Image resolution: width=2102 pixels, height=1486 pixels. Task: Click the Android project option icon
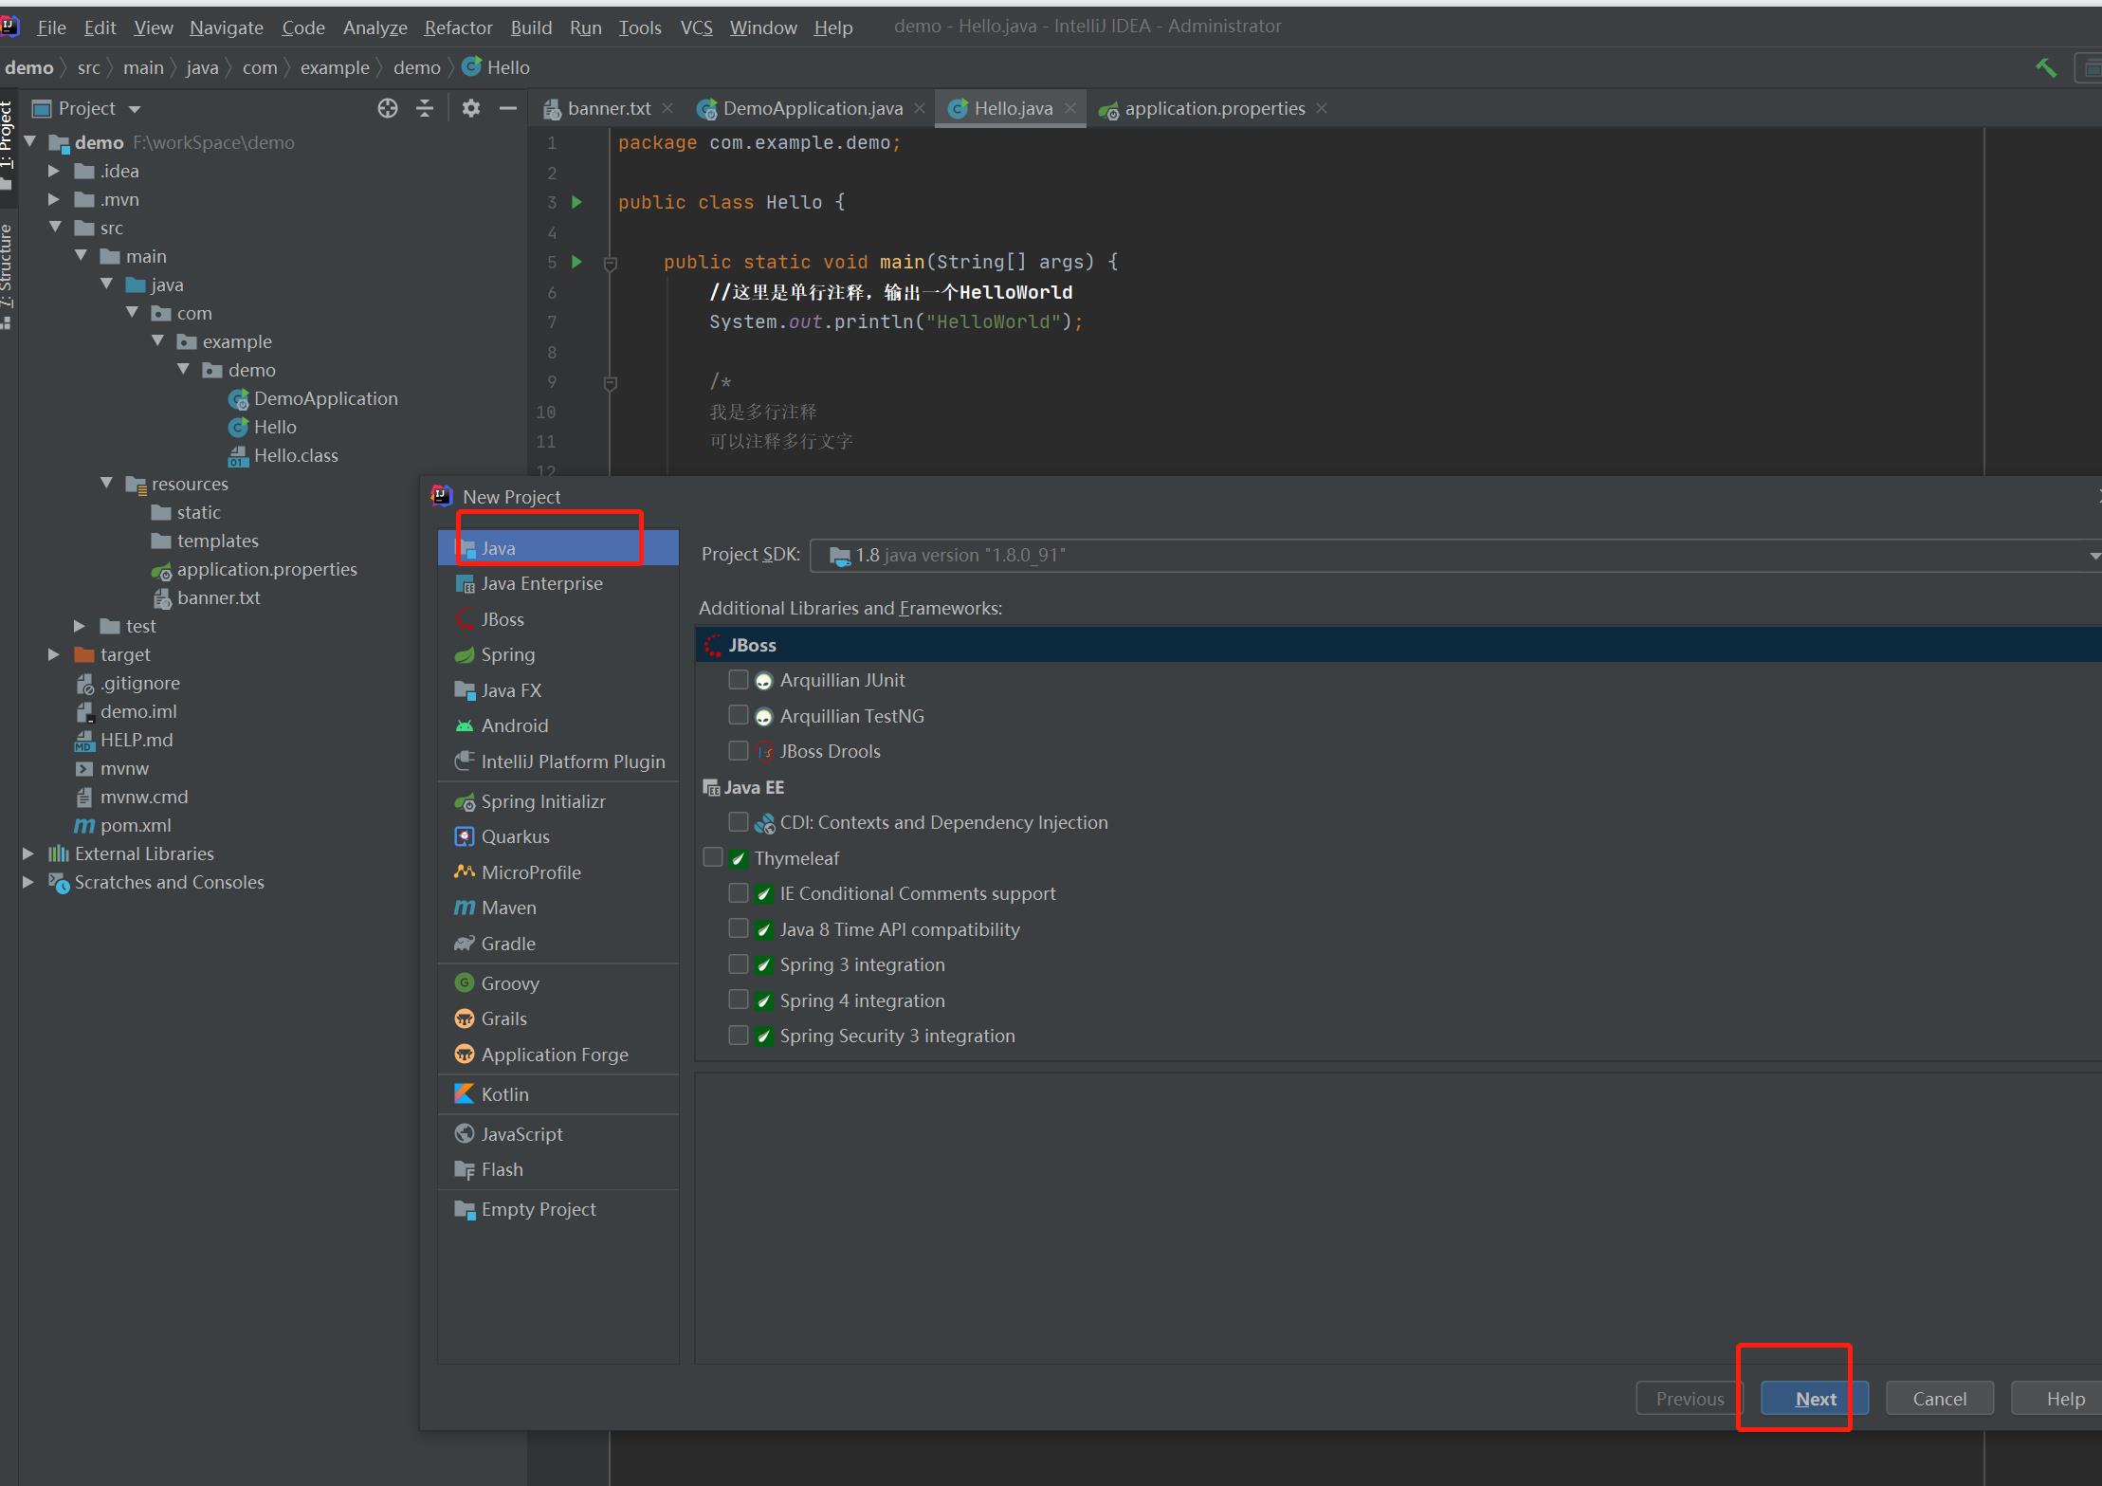[x=464, y=725]
